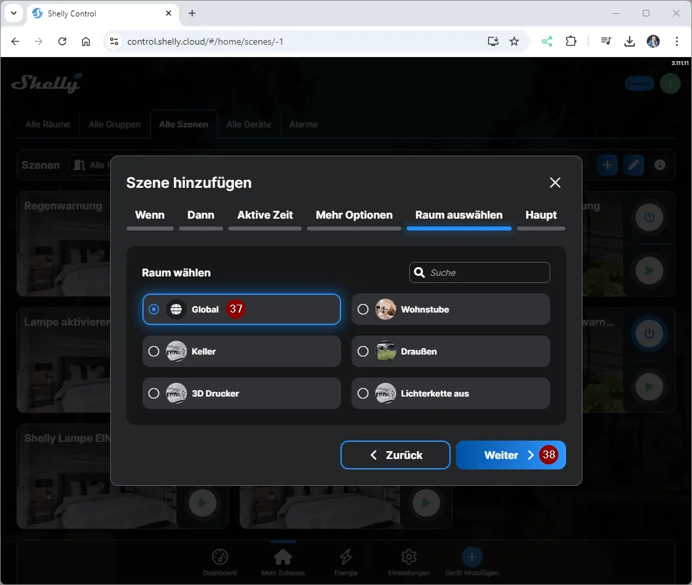Click the install app icon in address bar
This screenshot has height=585, width=692.
(x=493, y=41)
